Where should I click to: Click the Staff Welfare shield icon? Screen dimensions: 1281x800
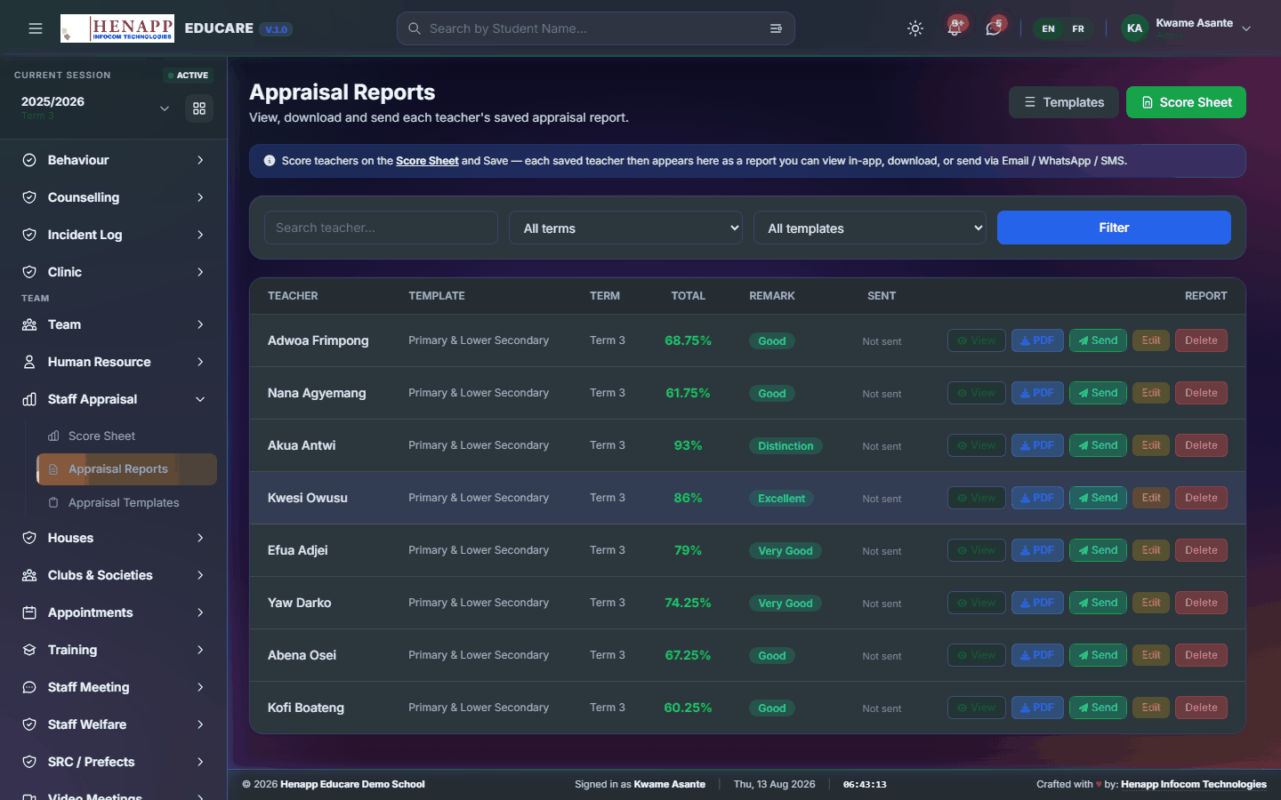tap(29, 724)
